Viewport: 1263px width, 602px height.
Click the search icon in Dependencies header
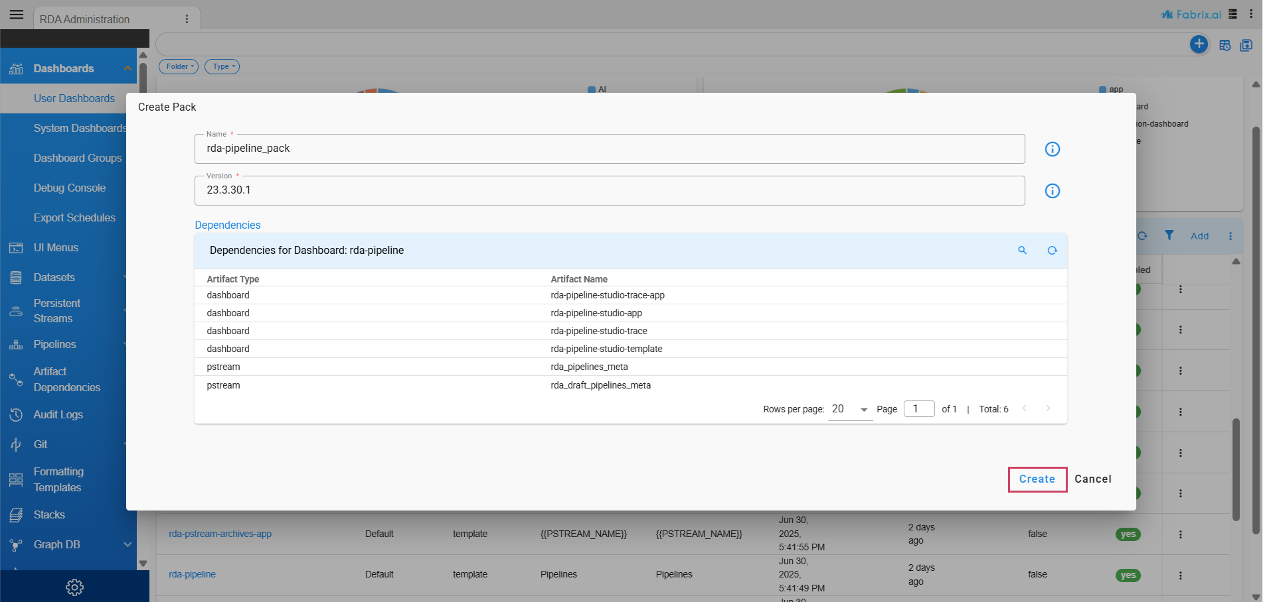click(x=1022, y=251)
